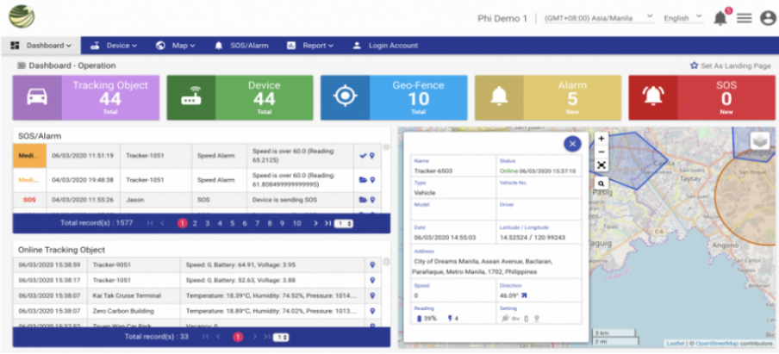Open the hamburger menu icon

tap(744, 18)
